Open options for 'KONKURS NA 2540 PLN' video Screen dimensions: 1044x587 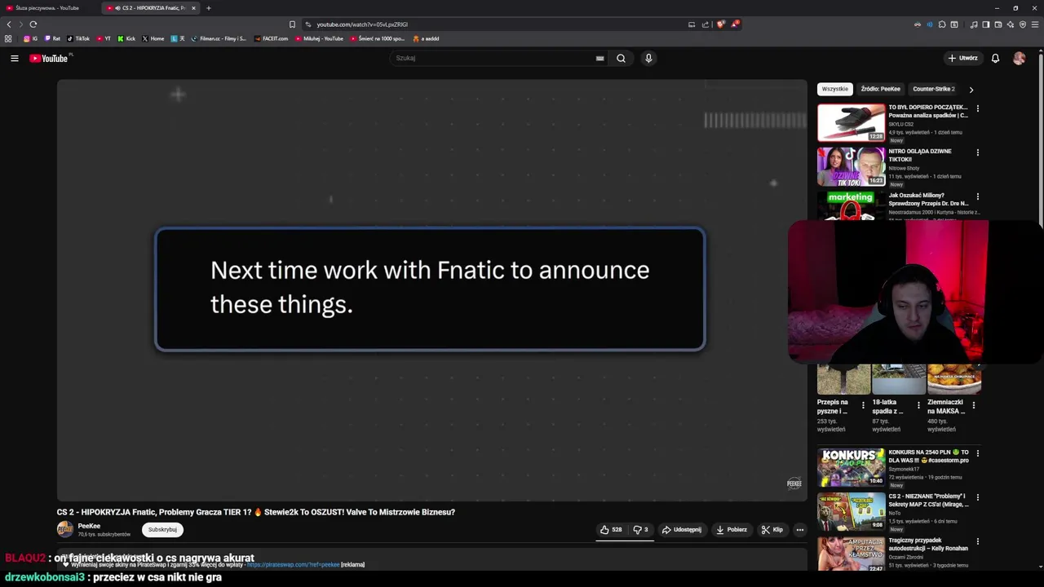coord(978,453)
